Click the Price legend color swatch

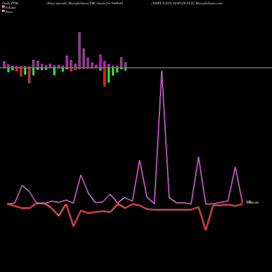point(3,11)
